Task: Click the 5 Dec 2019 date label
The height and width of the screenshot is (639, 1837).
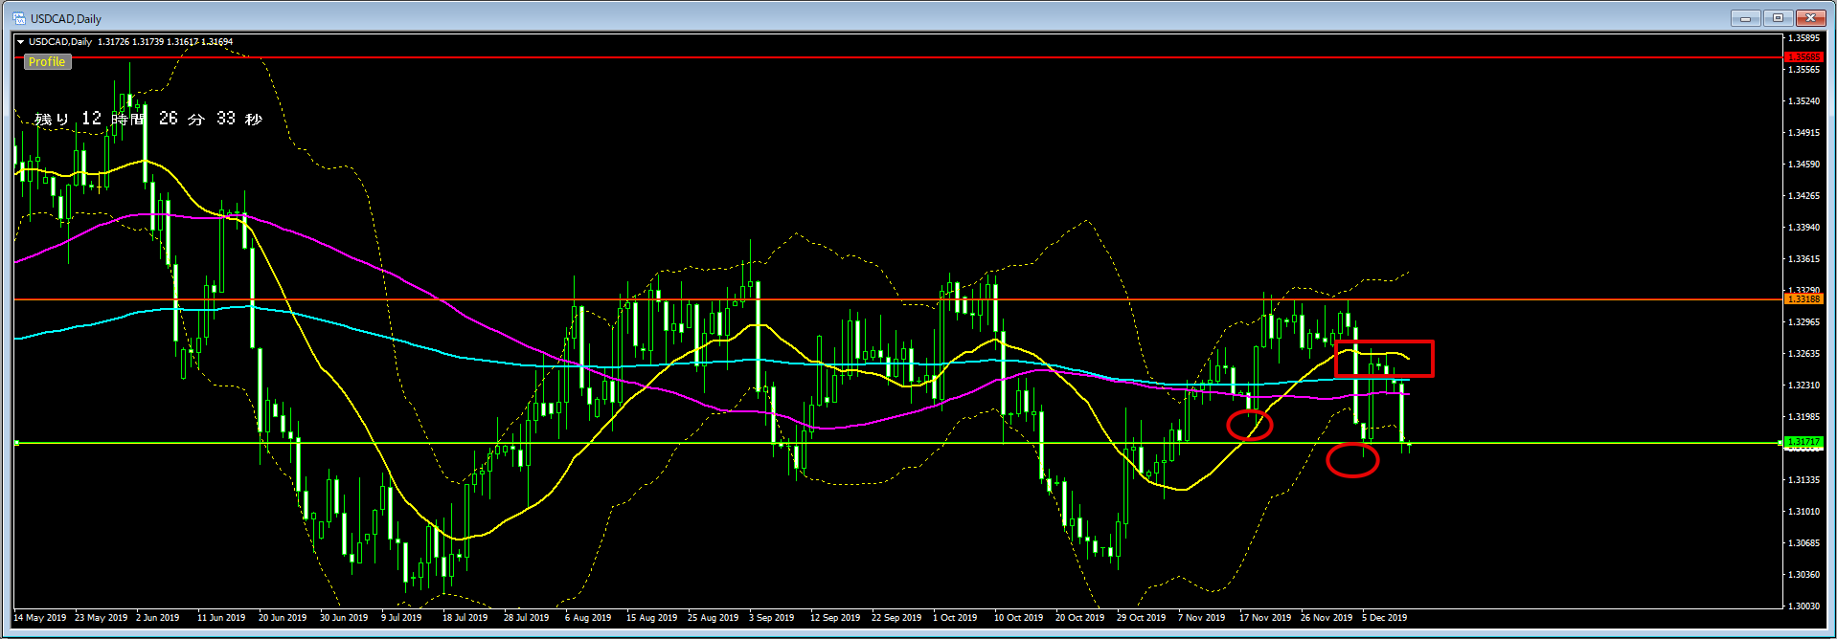Action: click(1385, 618)
